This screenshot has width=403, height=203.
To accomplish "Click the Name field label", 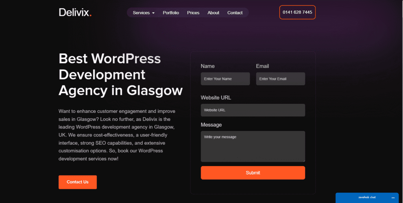I will coord(208,66).
